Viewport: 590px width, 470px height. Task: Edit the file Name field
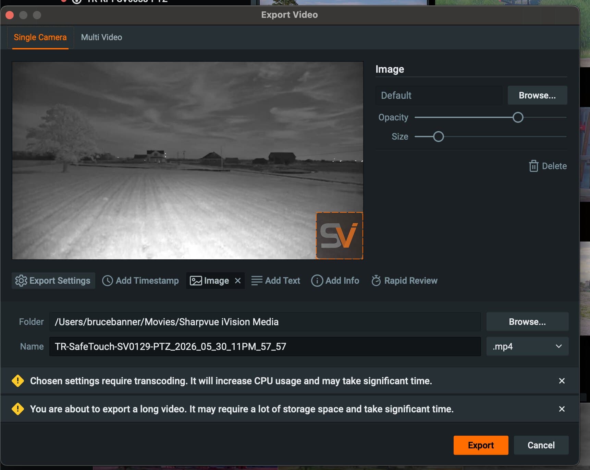265,346
